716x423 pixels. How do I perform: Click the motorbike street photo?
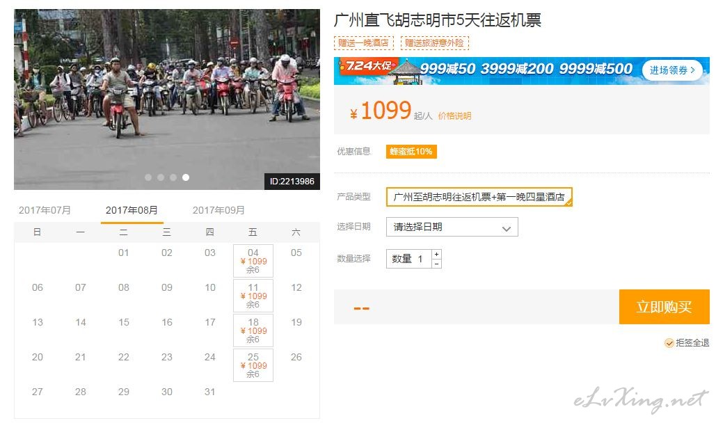pos(167,99)
